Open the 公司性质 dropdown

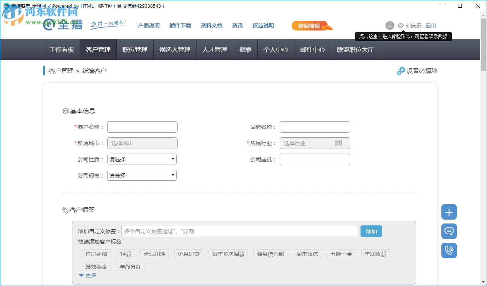pos(142,159)
